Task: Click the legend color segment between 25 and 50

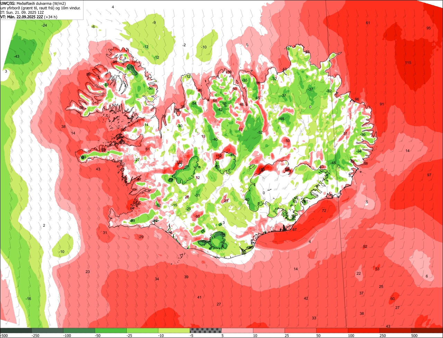Action: pyautogui.click(x=300, y=330)
